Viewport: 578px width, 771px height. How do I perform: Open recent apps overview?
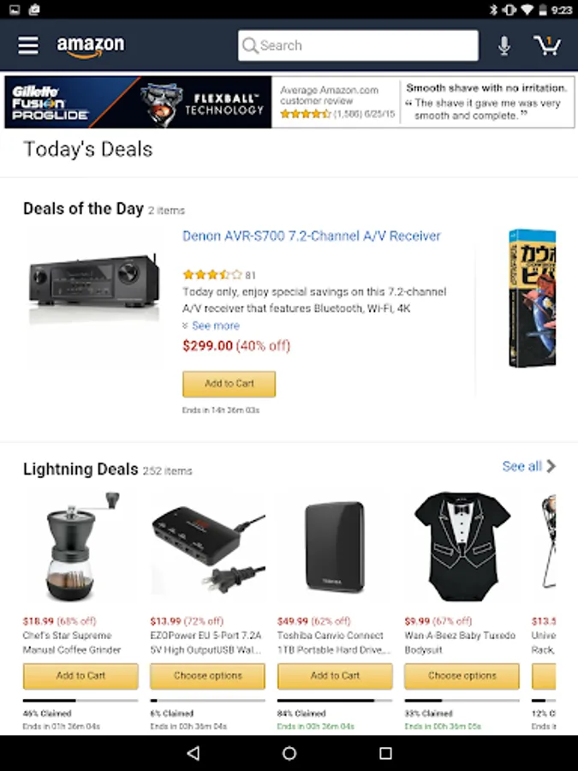(x=386, y=753)
